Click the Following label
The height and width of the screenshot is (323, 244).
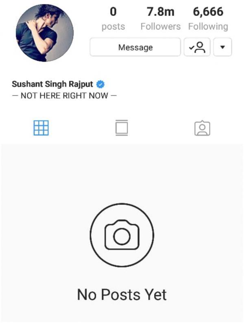click(x=208, y=27)
